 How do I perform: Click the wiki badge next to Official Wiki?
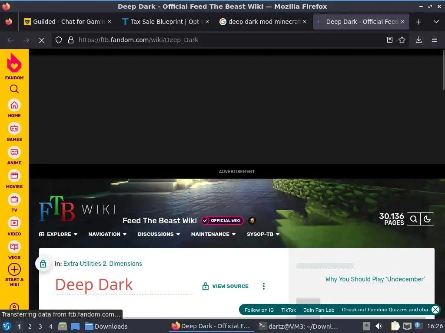click(x=252, y=221)
